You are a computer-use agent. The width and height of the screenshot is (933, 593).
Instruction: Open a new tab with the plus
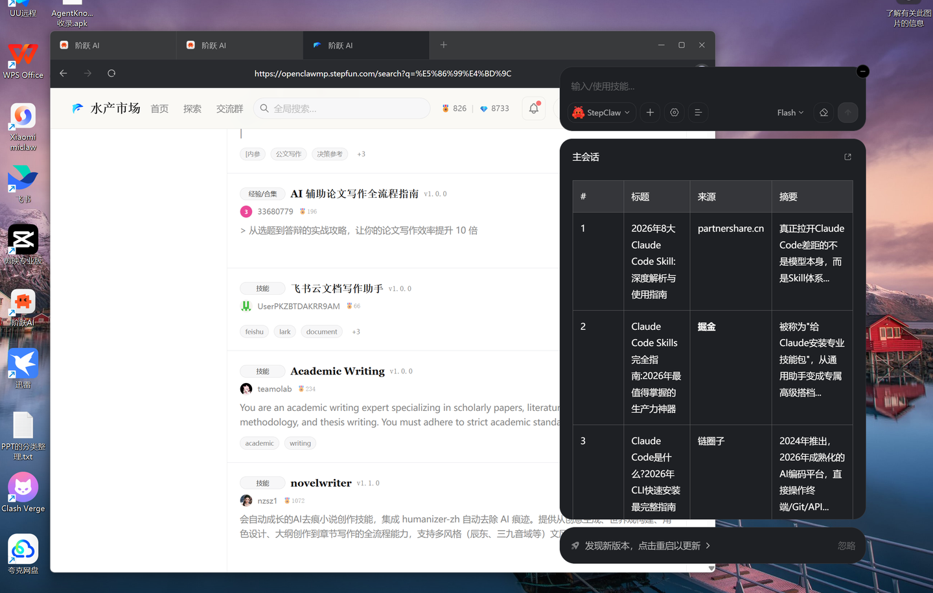point(444,45)
